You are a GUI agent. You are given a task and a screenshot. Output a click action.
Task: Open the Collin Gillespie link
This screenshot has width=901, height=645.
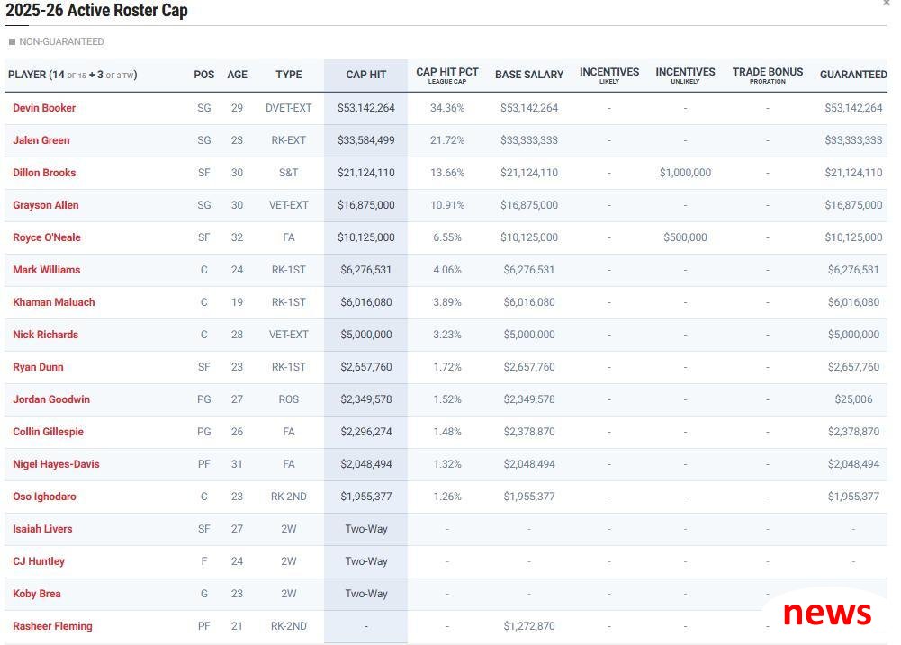click(49, 432)
